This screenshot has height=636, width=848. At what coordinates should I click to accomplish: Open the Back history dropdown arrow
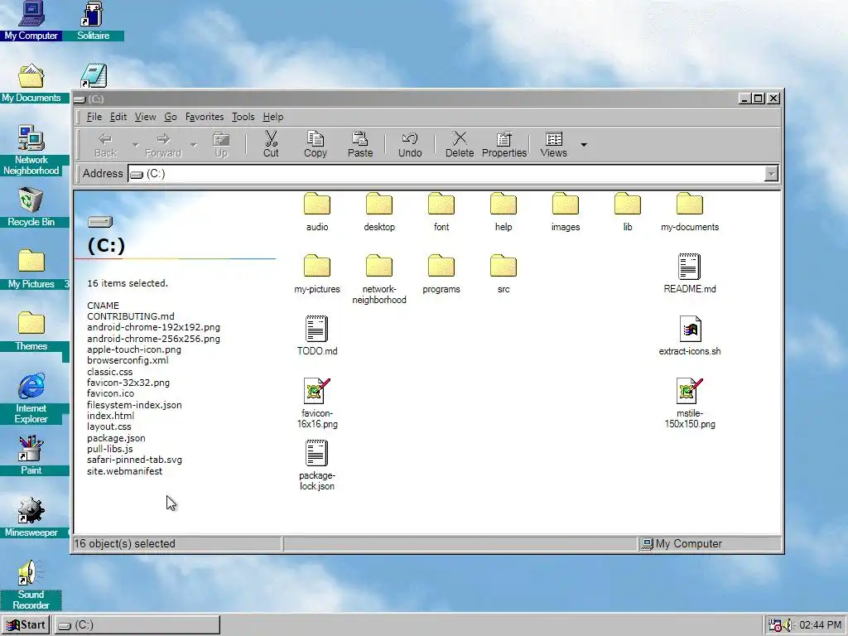(136, 145)
